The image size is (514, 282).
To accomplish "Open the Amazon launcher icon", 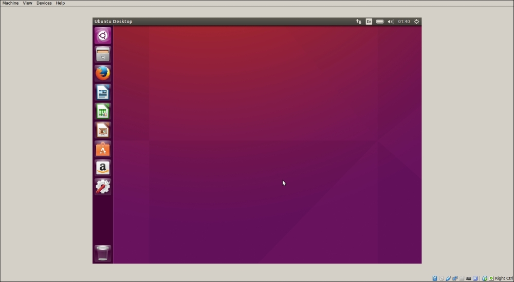I will point(103,168).
